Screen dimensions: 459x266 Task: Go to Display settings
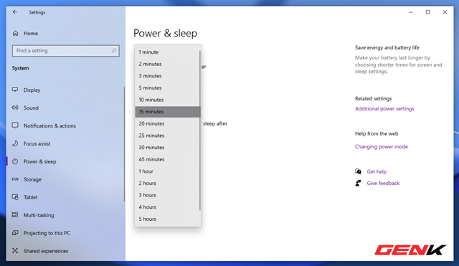point(32,90)
